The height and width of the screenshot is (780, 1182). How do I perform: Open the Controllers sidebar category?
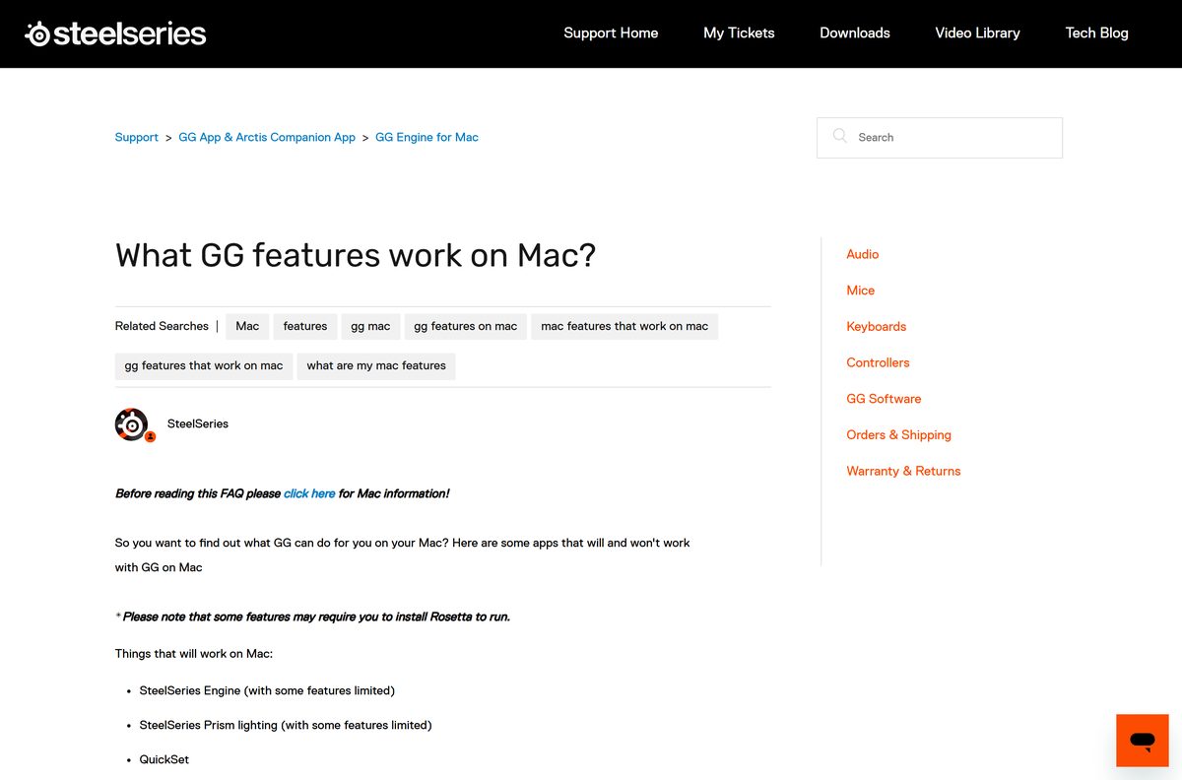pyautogui.click(x=879, y=362)
